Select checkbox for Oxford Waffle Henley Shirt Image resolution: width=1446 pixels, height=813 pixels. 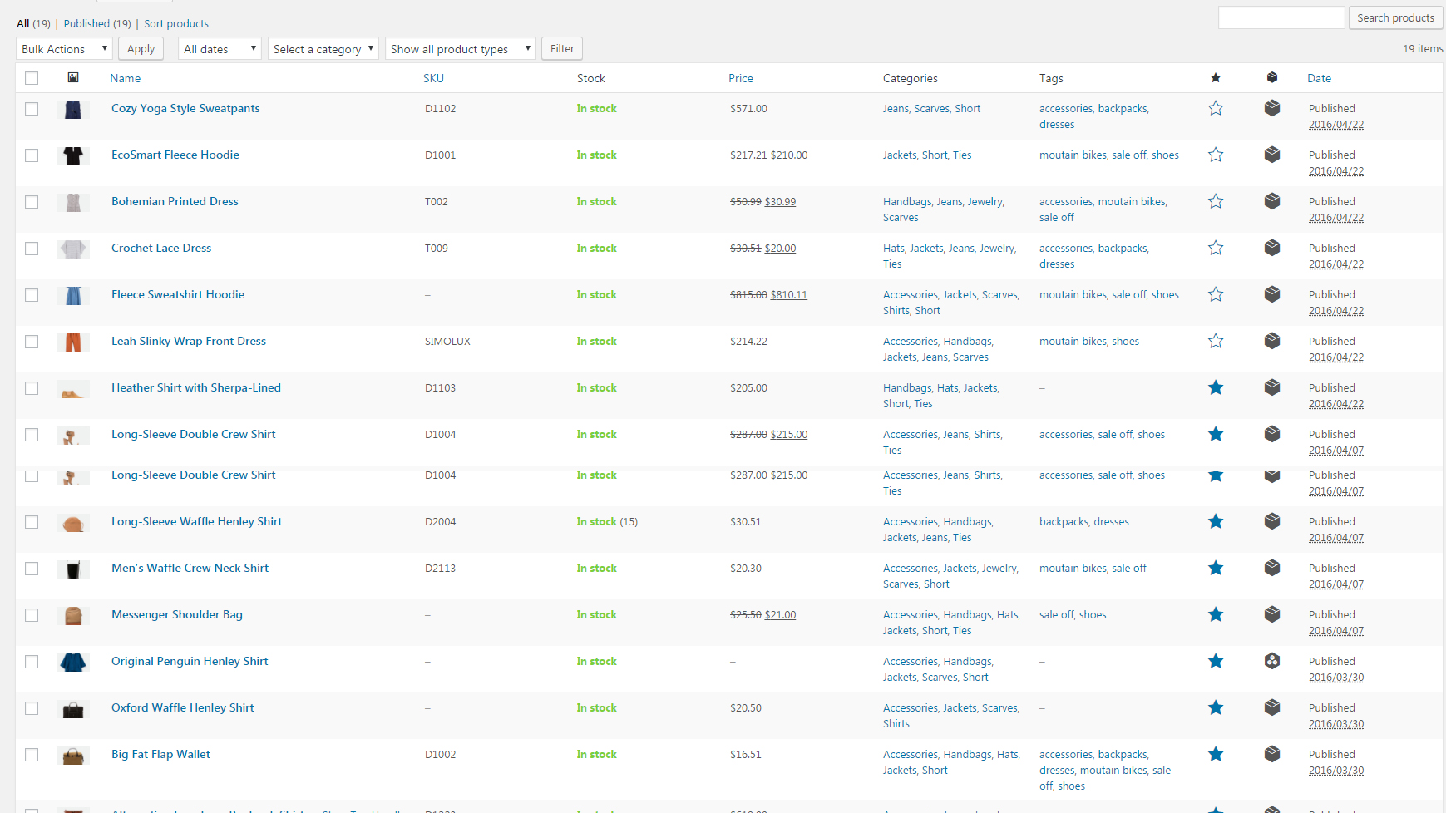[x=32, y=708]
